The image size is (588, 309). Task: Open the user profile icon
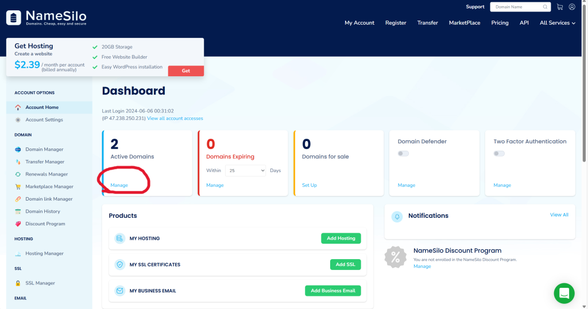[x=572, y=7]
